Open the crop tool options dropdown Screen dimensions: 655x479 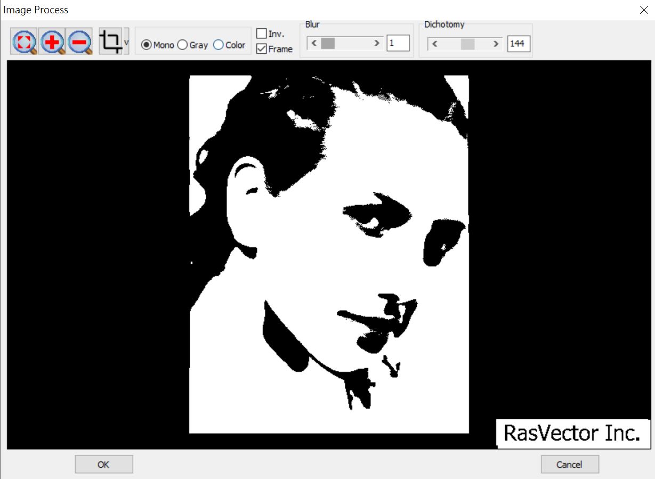(x=126, y=43)
